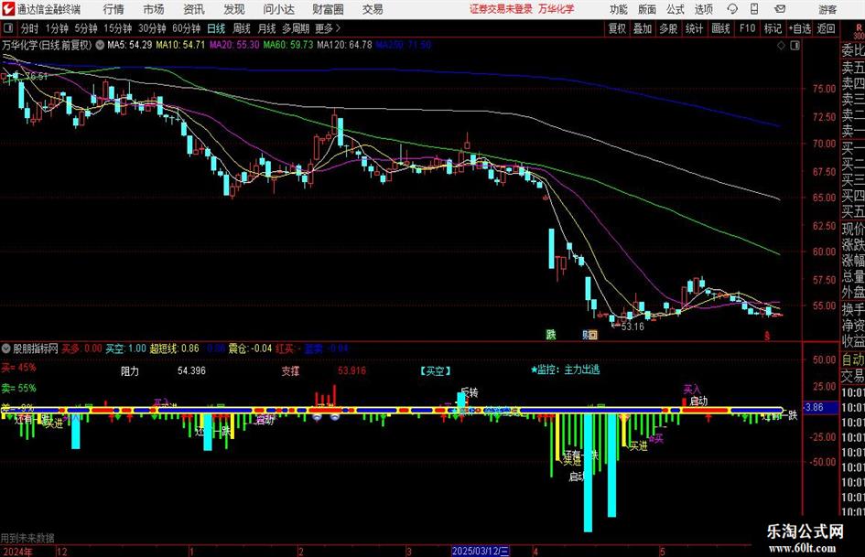Switch to the 分时 intraday tab
The height and width of the screenshot is (557, 865).
pyautogui.click(x=30, y=28)
